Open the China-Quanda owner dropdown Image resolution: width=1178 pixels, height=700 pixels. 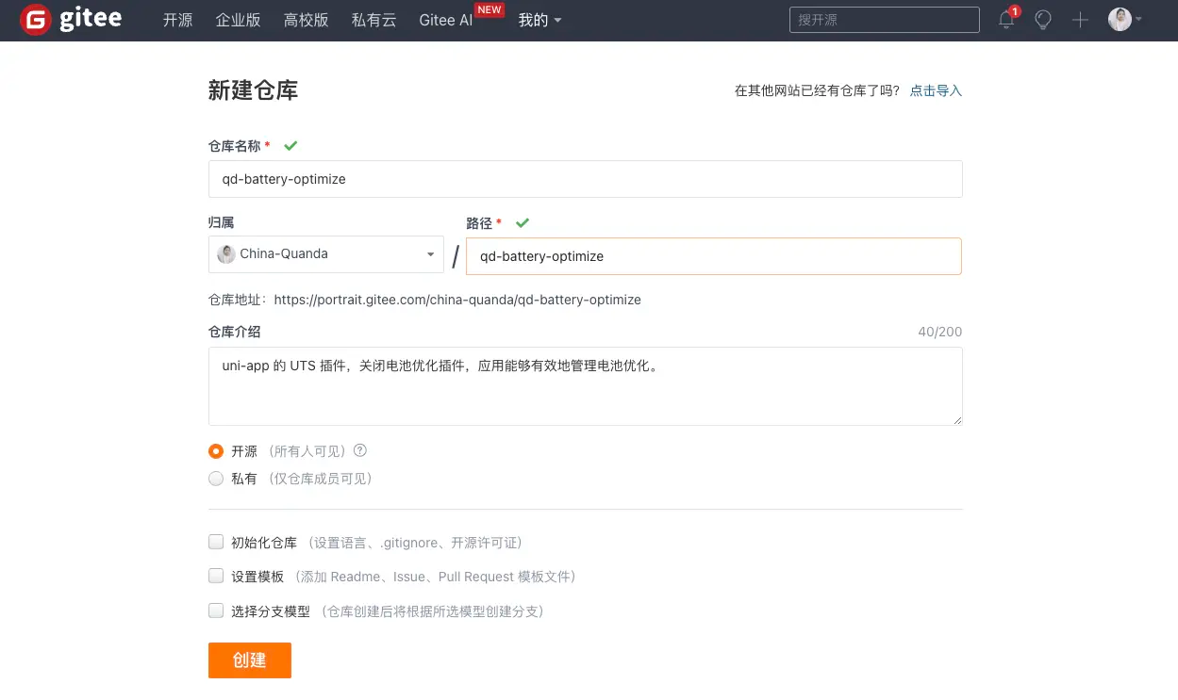325,254
